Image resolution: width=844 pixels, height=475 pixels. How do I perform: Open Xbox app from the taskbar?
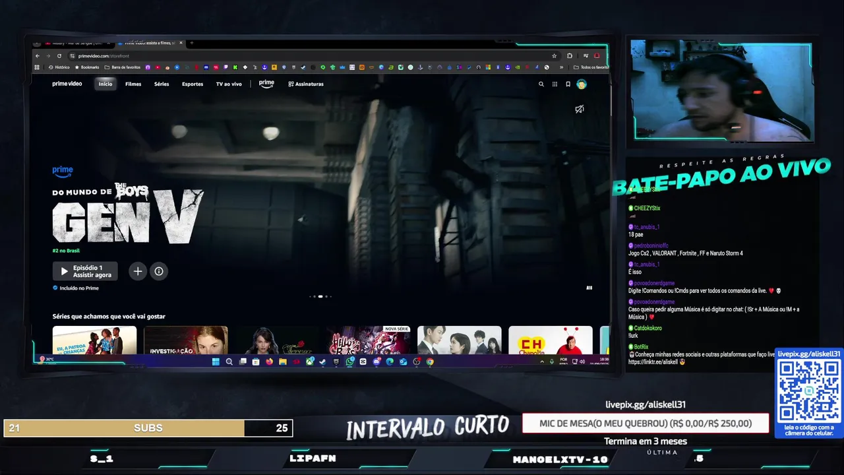(x=309, y=362)
